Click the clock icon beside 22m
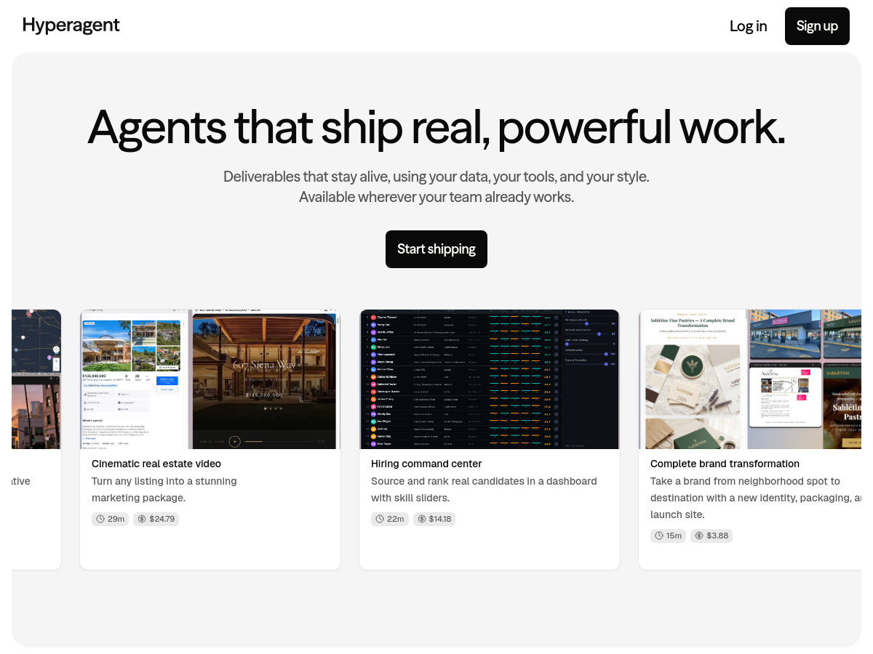The width and height of the screenshot is (873, 654). tap(380, 519)
